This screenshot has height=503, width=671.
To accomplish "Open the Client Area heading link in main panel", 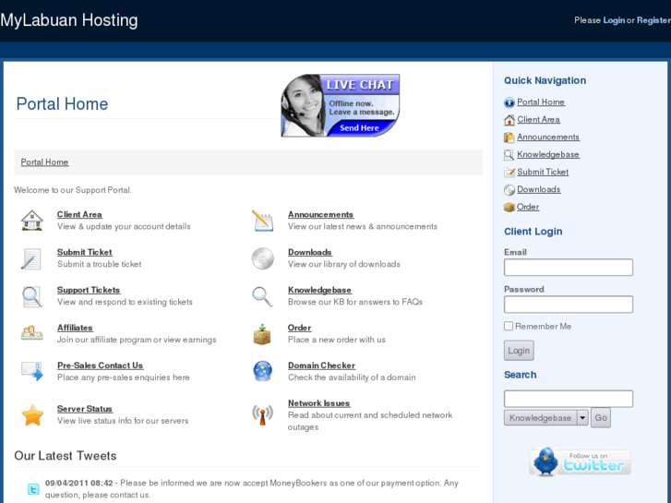I will (x=79, y=214).
